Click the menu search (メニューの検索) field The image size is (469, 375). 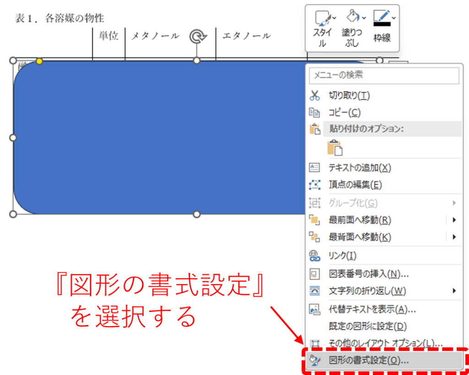pyautogui.click(x=384, y=76)
